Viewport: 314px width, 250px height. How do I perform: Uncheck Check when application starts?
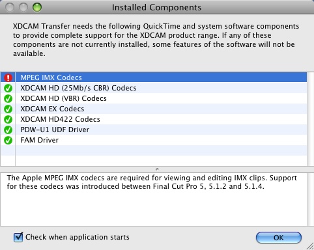[x=18, y=237]
